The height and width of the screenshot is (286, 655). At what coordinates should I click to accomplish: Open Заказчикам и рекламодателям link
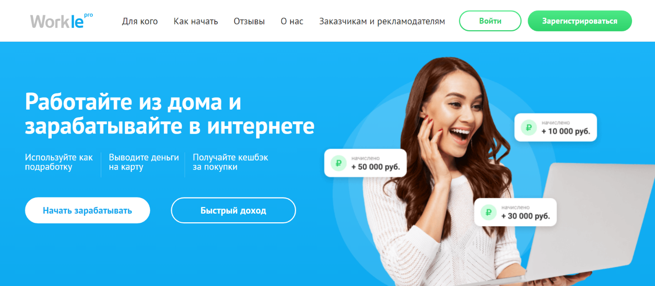tap(382, 21)
